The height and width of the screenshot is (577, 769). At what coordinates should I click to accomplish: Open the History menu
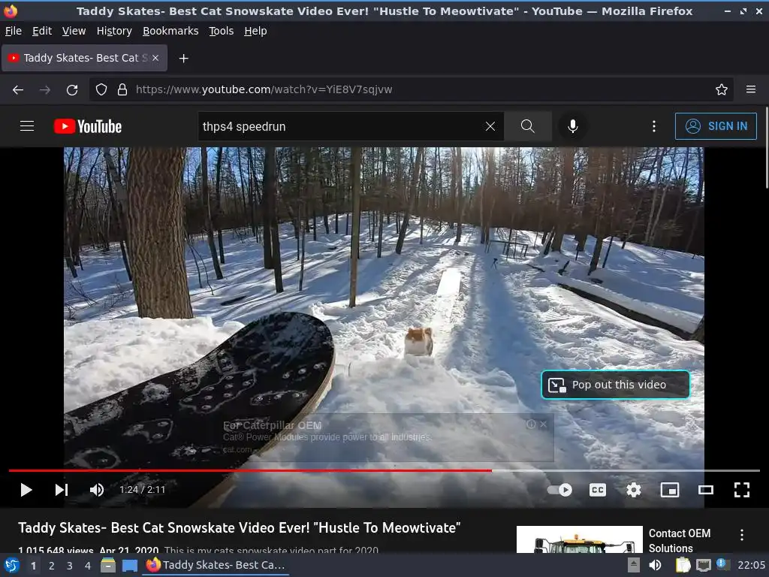click(114, 31)
